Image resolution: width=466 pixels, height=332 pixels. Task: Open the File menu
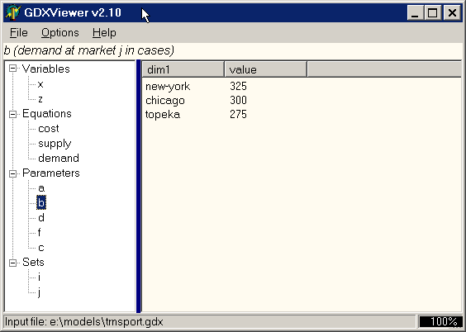[19, 32]
